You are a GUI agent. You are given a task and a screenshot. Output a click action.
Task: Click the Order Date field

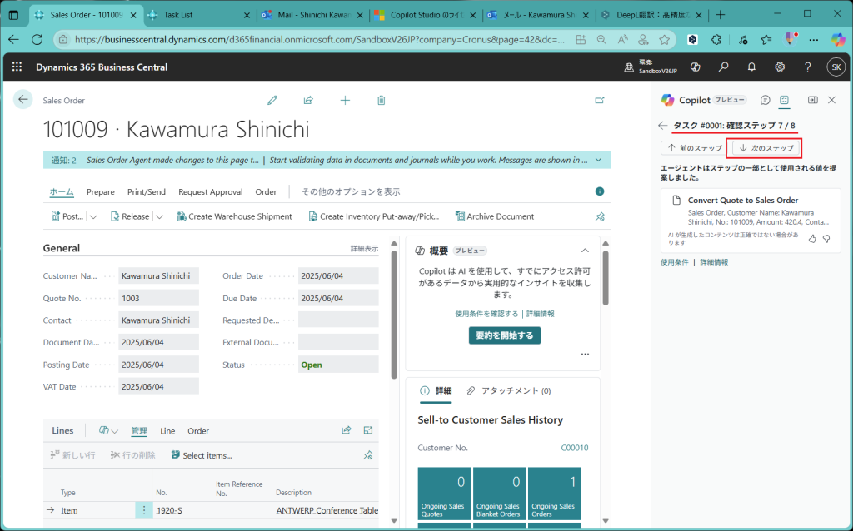[x=338, y=275]
